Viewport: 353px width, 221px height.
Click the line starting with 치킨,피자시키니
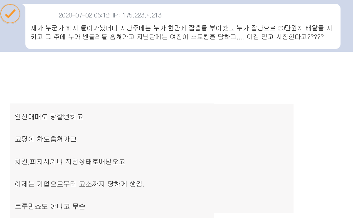click(x=70, y=162)
